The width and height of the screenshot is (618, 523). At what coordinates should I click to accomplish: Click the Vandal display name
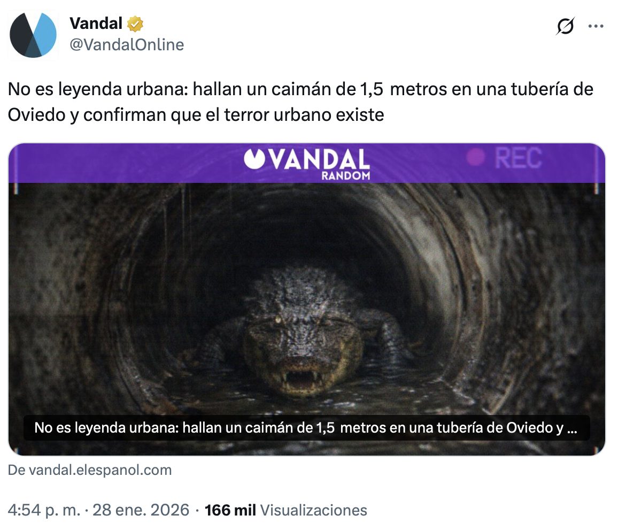(96, 24)
